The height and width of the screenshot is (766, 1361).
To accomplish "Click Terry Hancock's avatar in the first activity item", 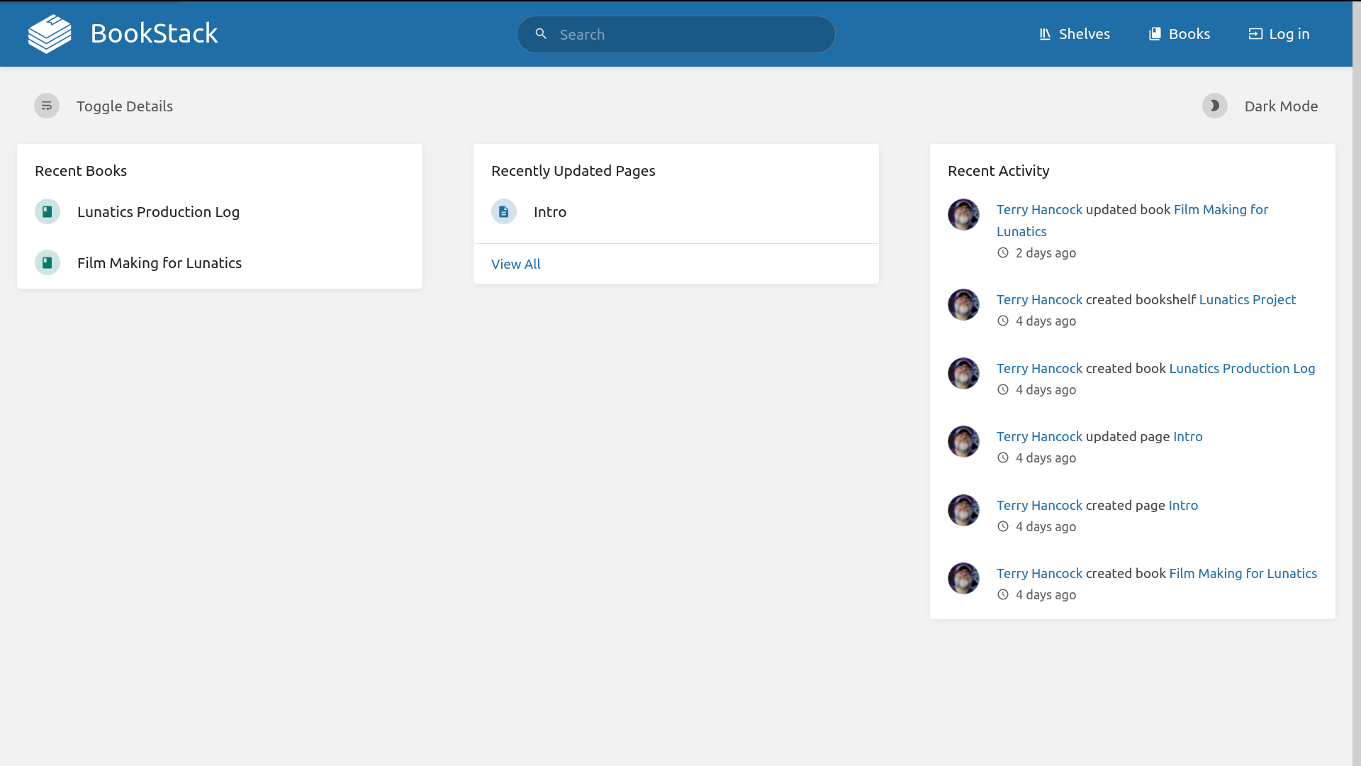I will [x=963, y=214].
